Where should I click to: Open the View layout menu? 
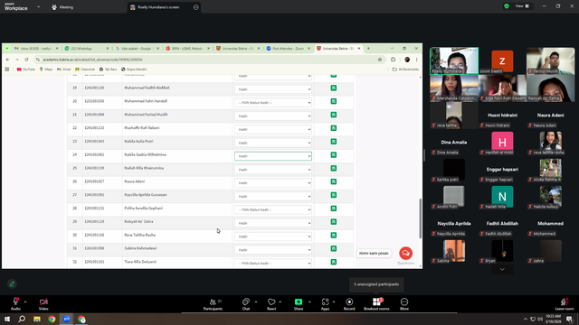point(522,6)
